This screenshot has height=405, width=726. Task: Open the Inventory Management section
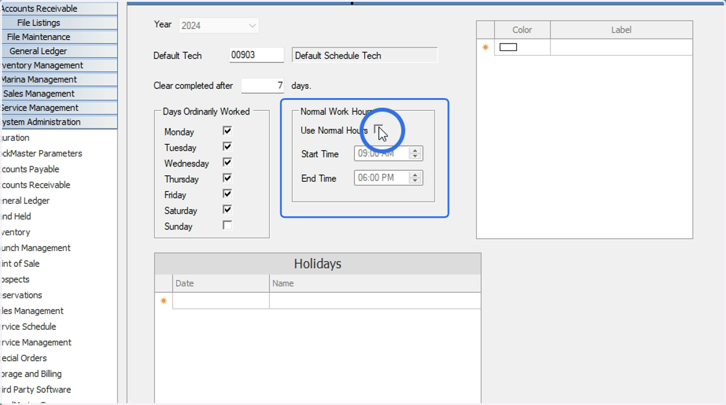(58, 65)
